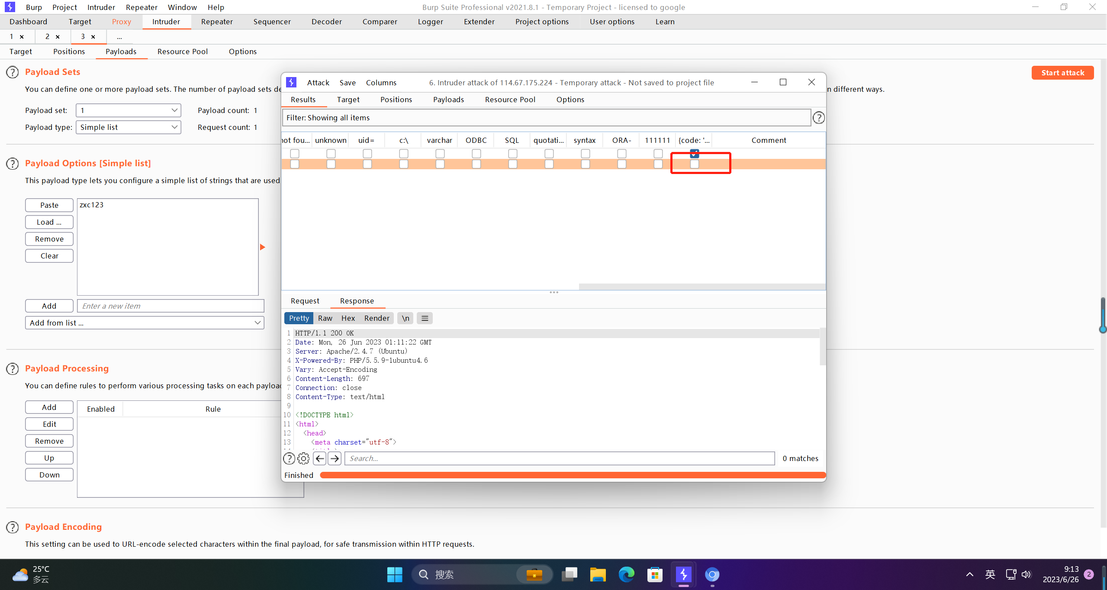
Task: Switch to Request tab in attack window
Action: [305, 301]
